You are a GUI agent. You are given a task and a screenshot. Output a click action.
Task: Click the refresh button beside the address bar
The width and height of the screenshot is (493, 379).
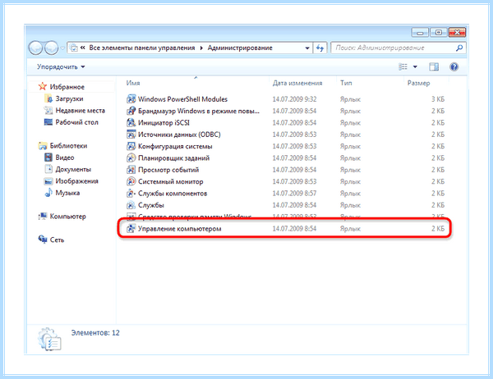[320, 48]
